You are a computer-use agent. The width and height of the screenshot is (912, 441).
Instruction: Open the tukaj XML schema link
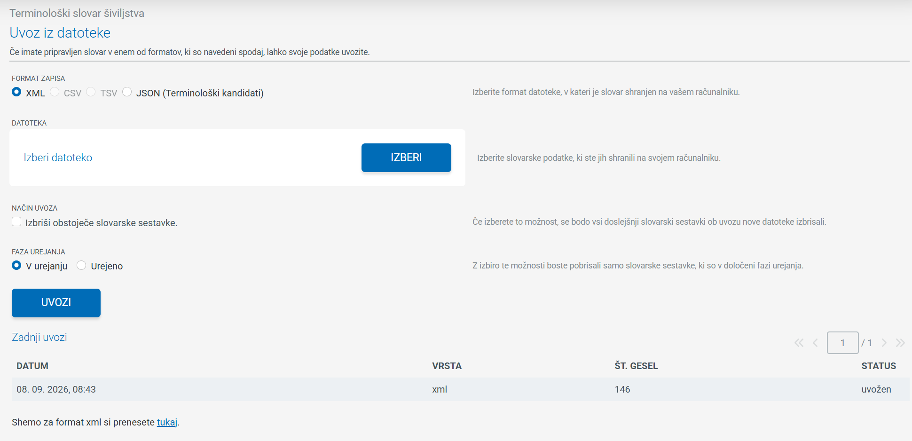167,422
